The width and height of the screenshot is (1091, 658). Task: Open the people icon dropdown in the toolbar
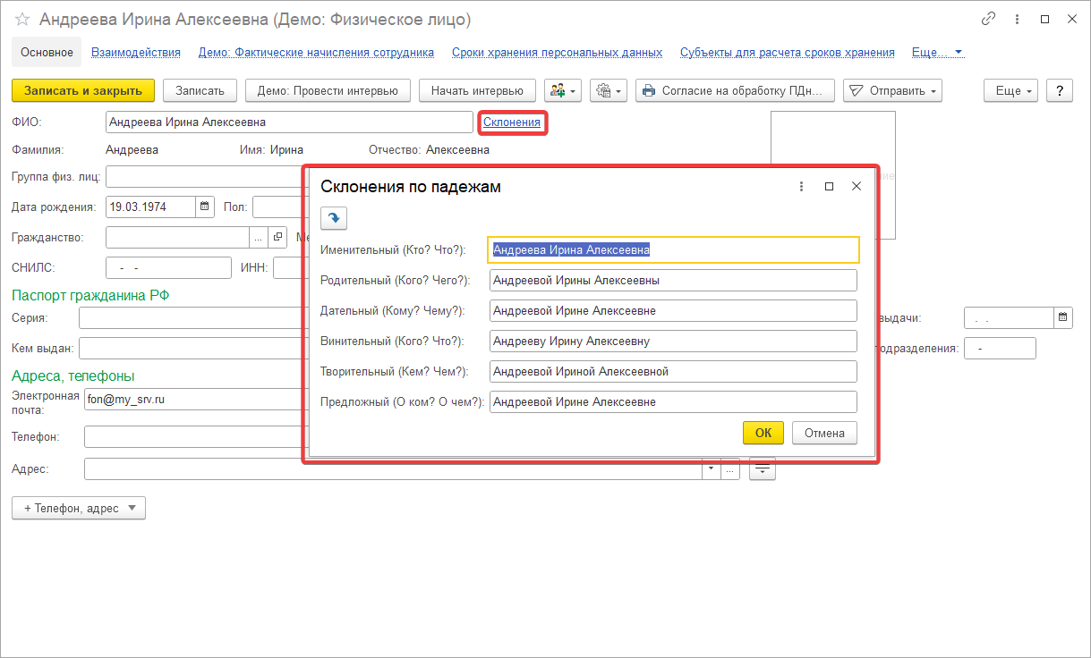click(563, 90)
